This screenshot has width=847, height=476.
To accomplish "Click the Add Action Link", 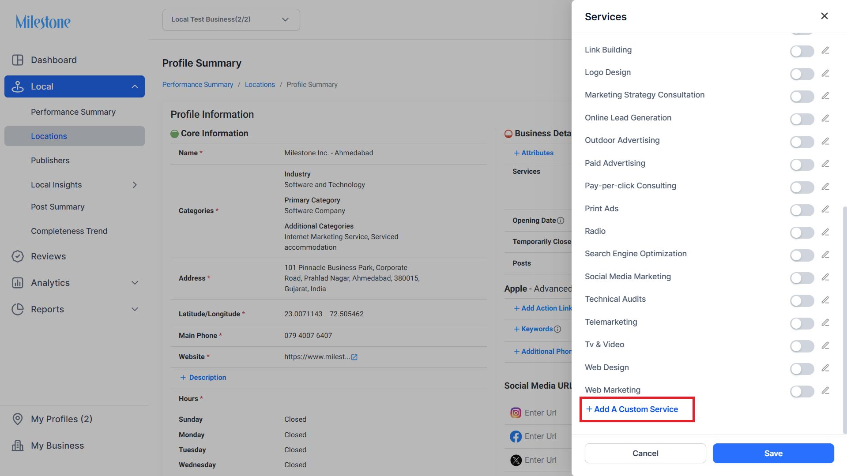I will pos(543,308).
